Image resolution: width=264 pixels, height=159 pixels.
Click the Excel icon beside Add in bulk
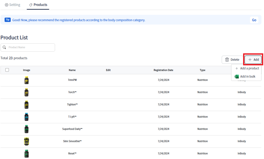pos(237,77)
